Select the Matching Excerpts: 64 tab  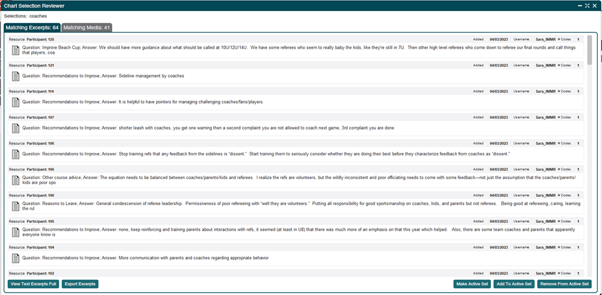[32, 28]
